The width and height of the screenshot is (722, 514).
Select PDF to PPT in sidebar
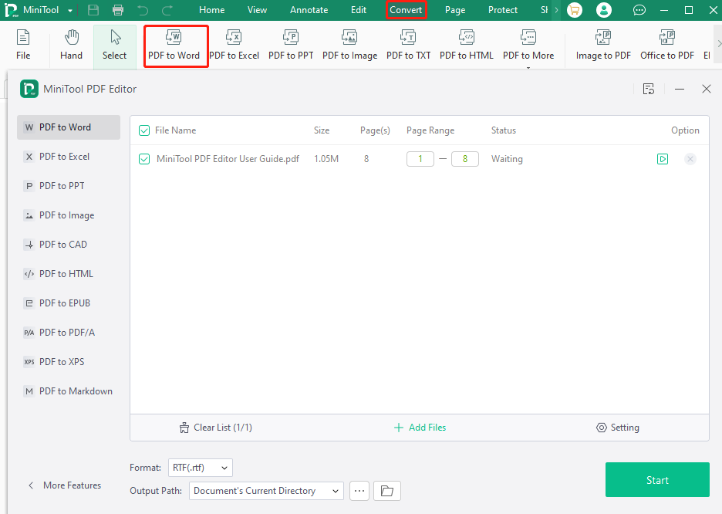pyautogui.click(x=69, y=186)
